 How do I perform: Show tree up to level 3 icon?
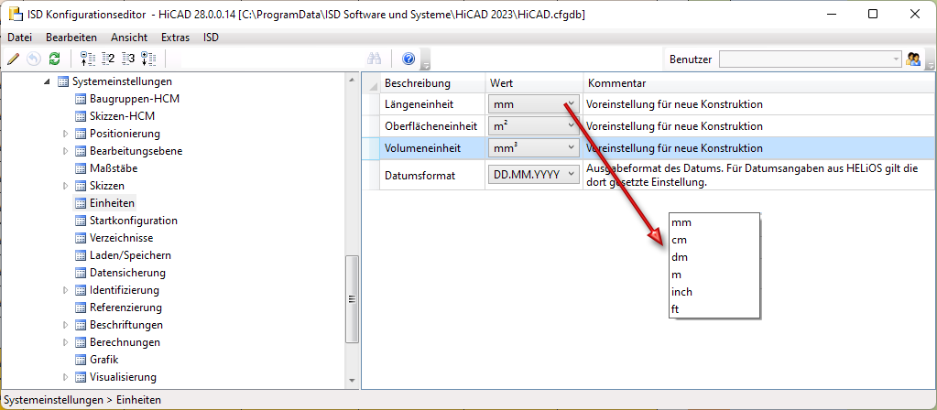tap(128, 59)
